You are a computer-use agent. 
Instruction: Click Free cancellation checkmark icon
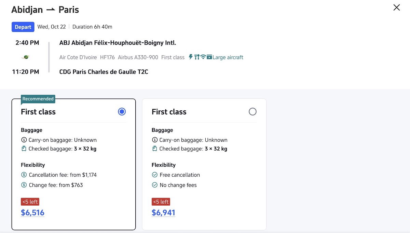pos(155,175)
